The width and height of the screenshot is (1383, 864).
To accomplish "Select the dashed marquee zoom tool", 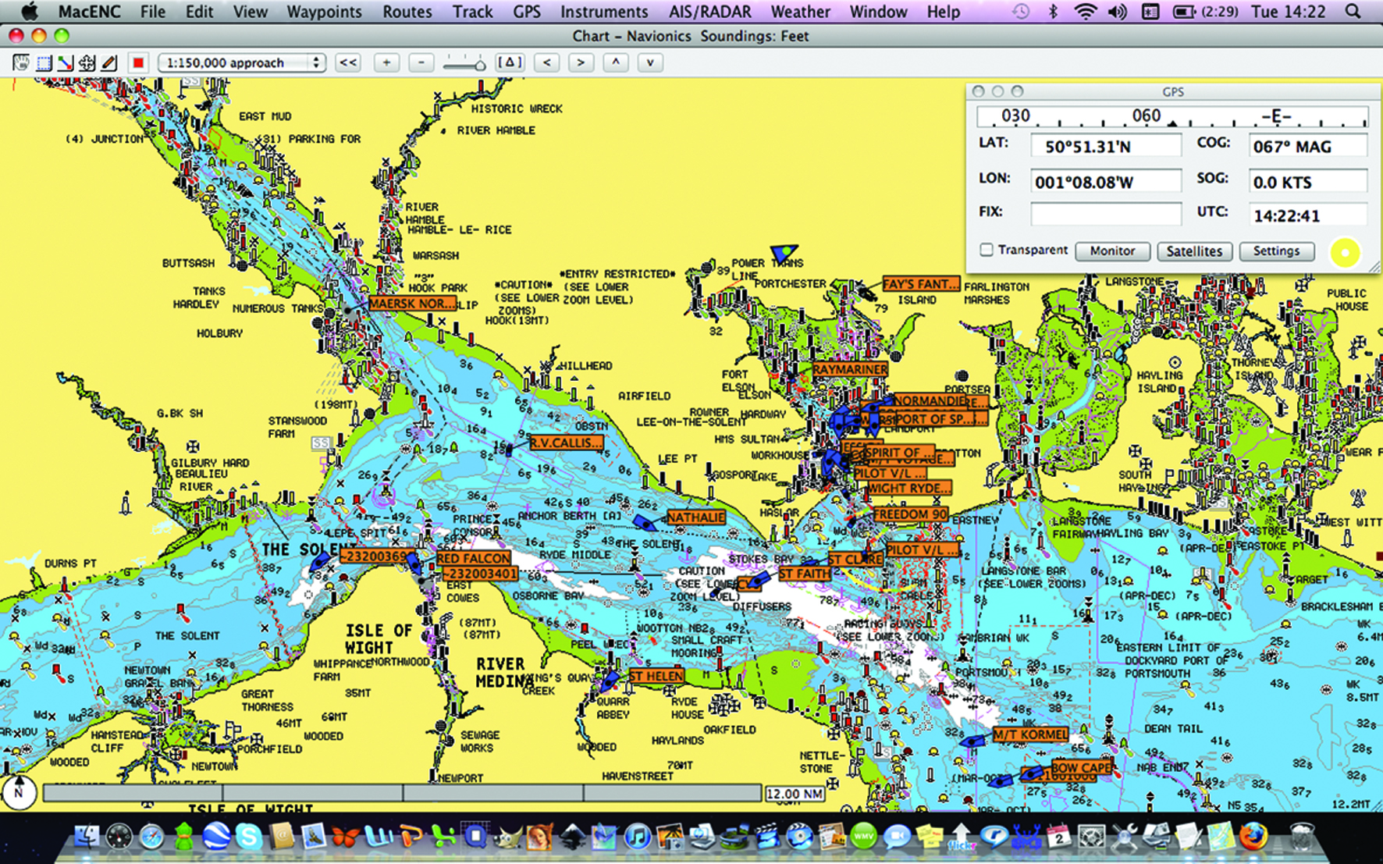I will tap(44, 63).
